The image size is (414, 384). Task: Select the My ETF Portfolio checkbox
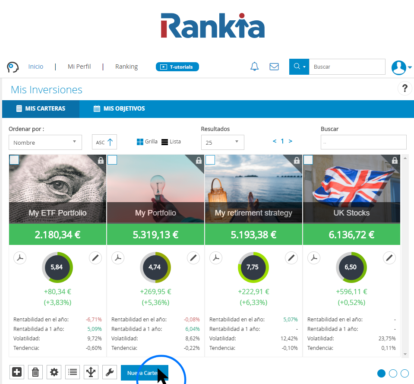[14, 160]
